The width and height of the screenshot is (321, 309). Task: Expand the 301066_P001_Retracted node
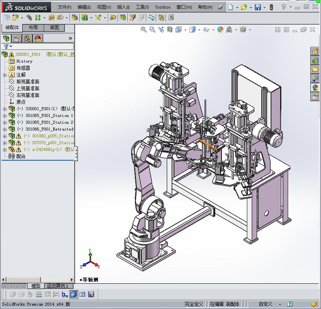pos(5,129)
